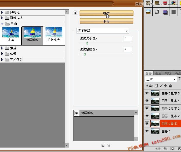Toggle lock image pixels brush icon
The image size is (181, 152).
click(x=161, y=86)
